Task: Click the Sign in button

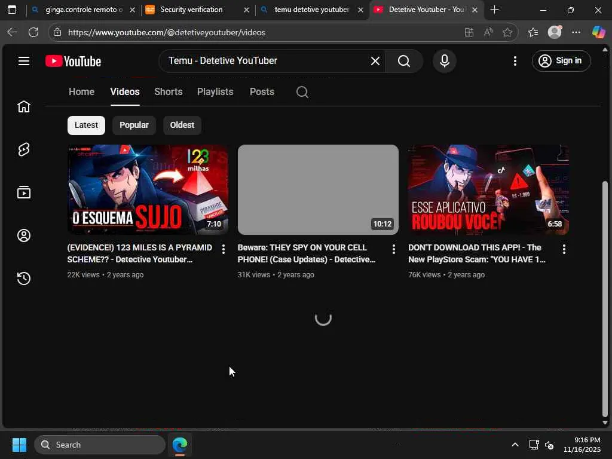Action: point(561,61)
